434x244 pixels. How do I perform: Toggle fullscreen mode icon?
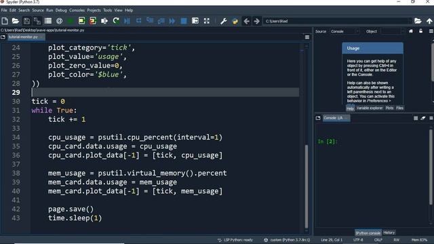[x=207, y=21]
